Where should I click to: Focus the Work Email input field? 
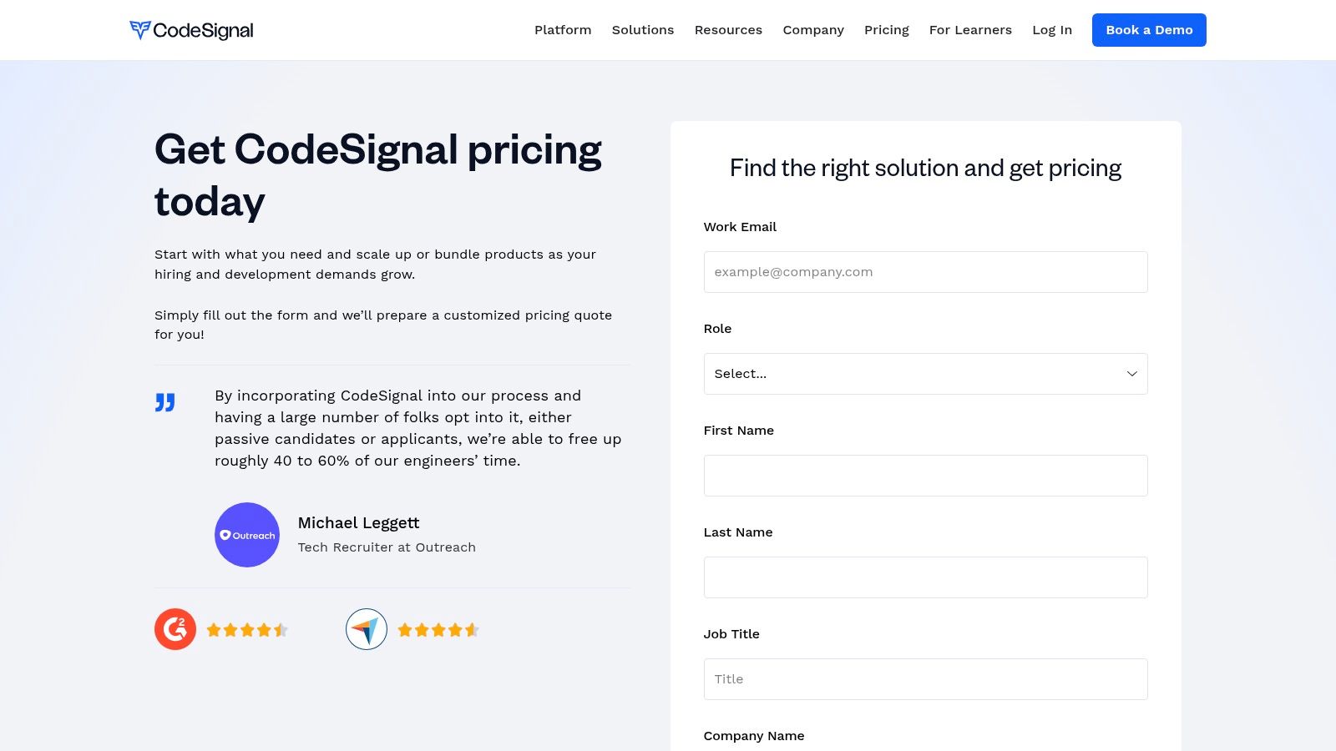click(925, 272)
